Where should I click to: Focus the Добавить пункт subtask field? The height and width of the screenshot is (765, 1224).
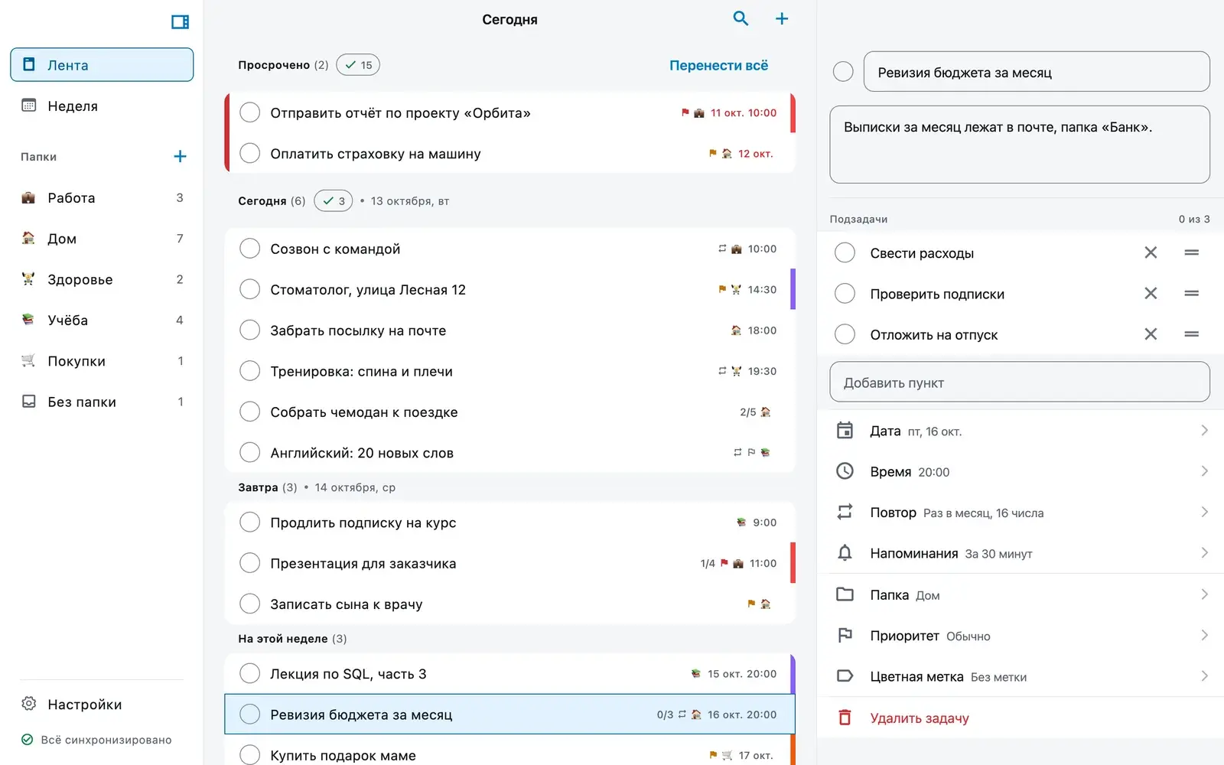1020,382
